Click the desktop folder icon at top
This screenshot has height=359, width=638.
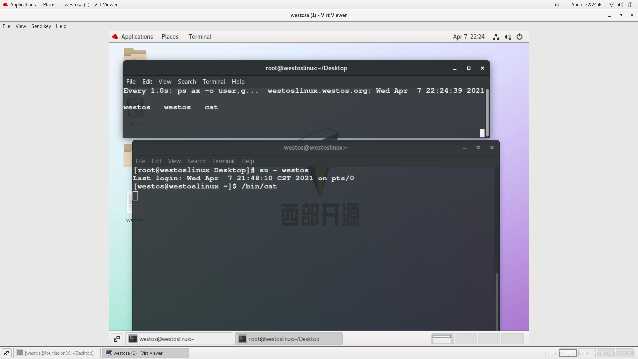pyautogui.click(x=135, y=54)
